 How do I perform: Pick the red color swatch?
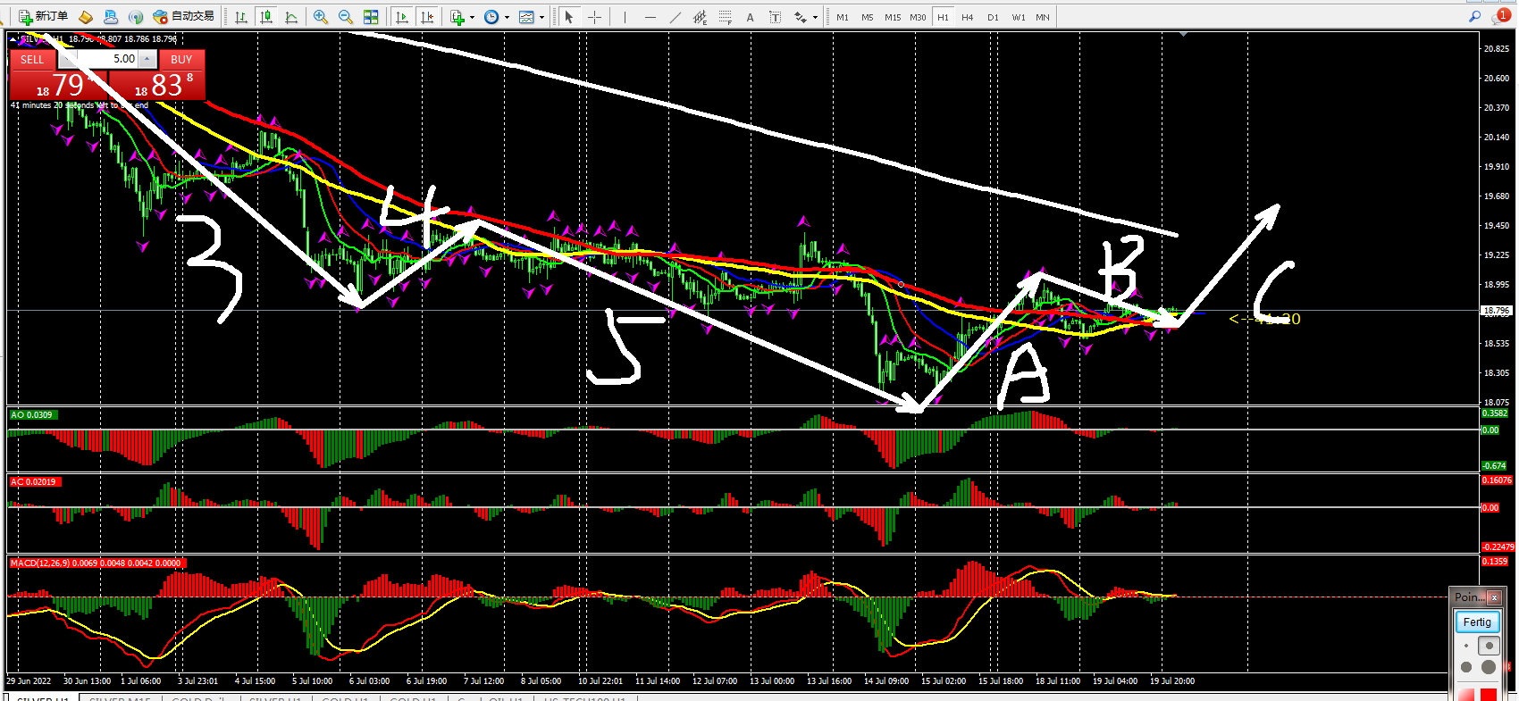1488,694
